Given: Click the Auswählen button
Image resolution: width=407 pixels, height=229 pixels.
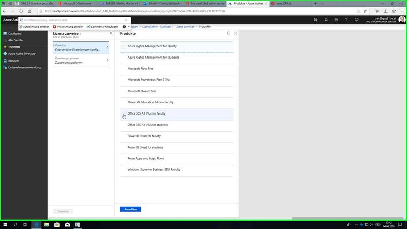Looking at the screenshot, I should (131, 209).
